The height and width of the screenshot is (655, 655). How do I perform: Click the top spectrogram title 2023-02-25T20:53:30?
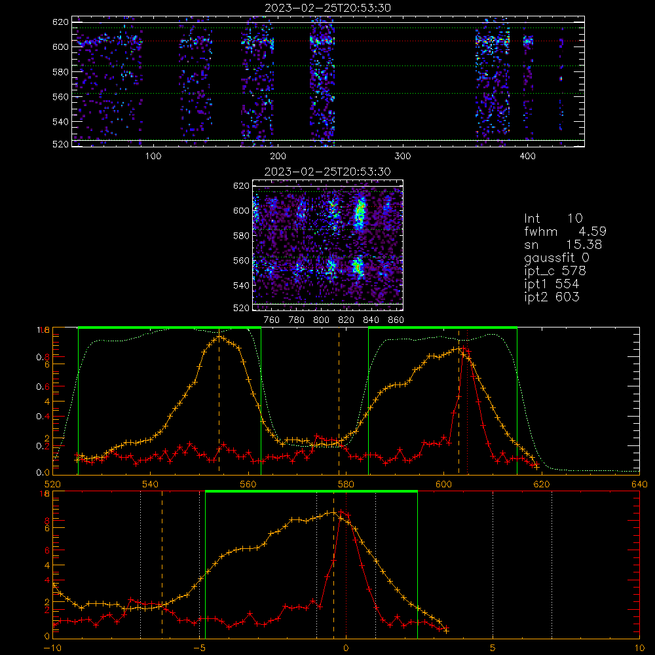327,8
